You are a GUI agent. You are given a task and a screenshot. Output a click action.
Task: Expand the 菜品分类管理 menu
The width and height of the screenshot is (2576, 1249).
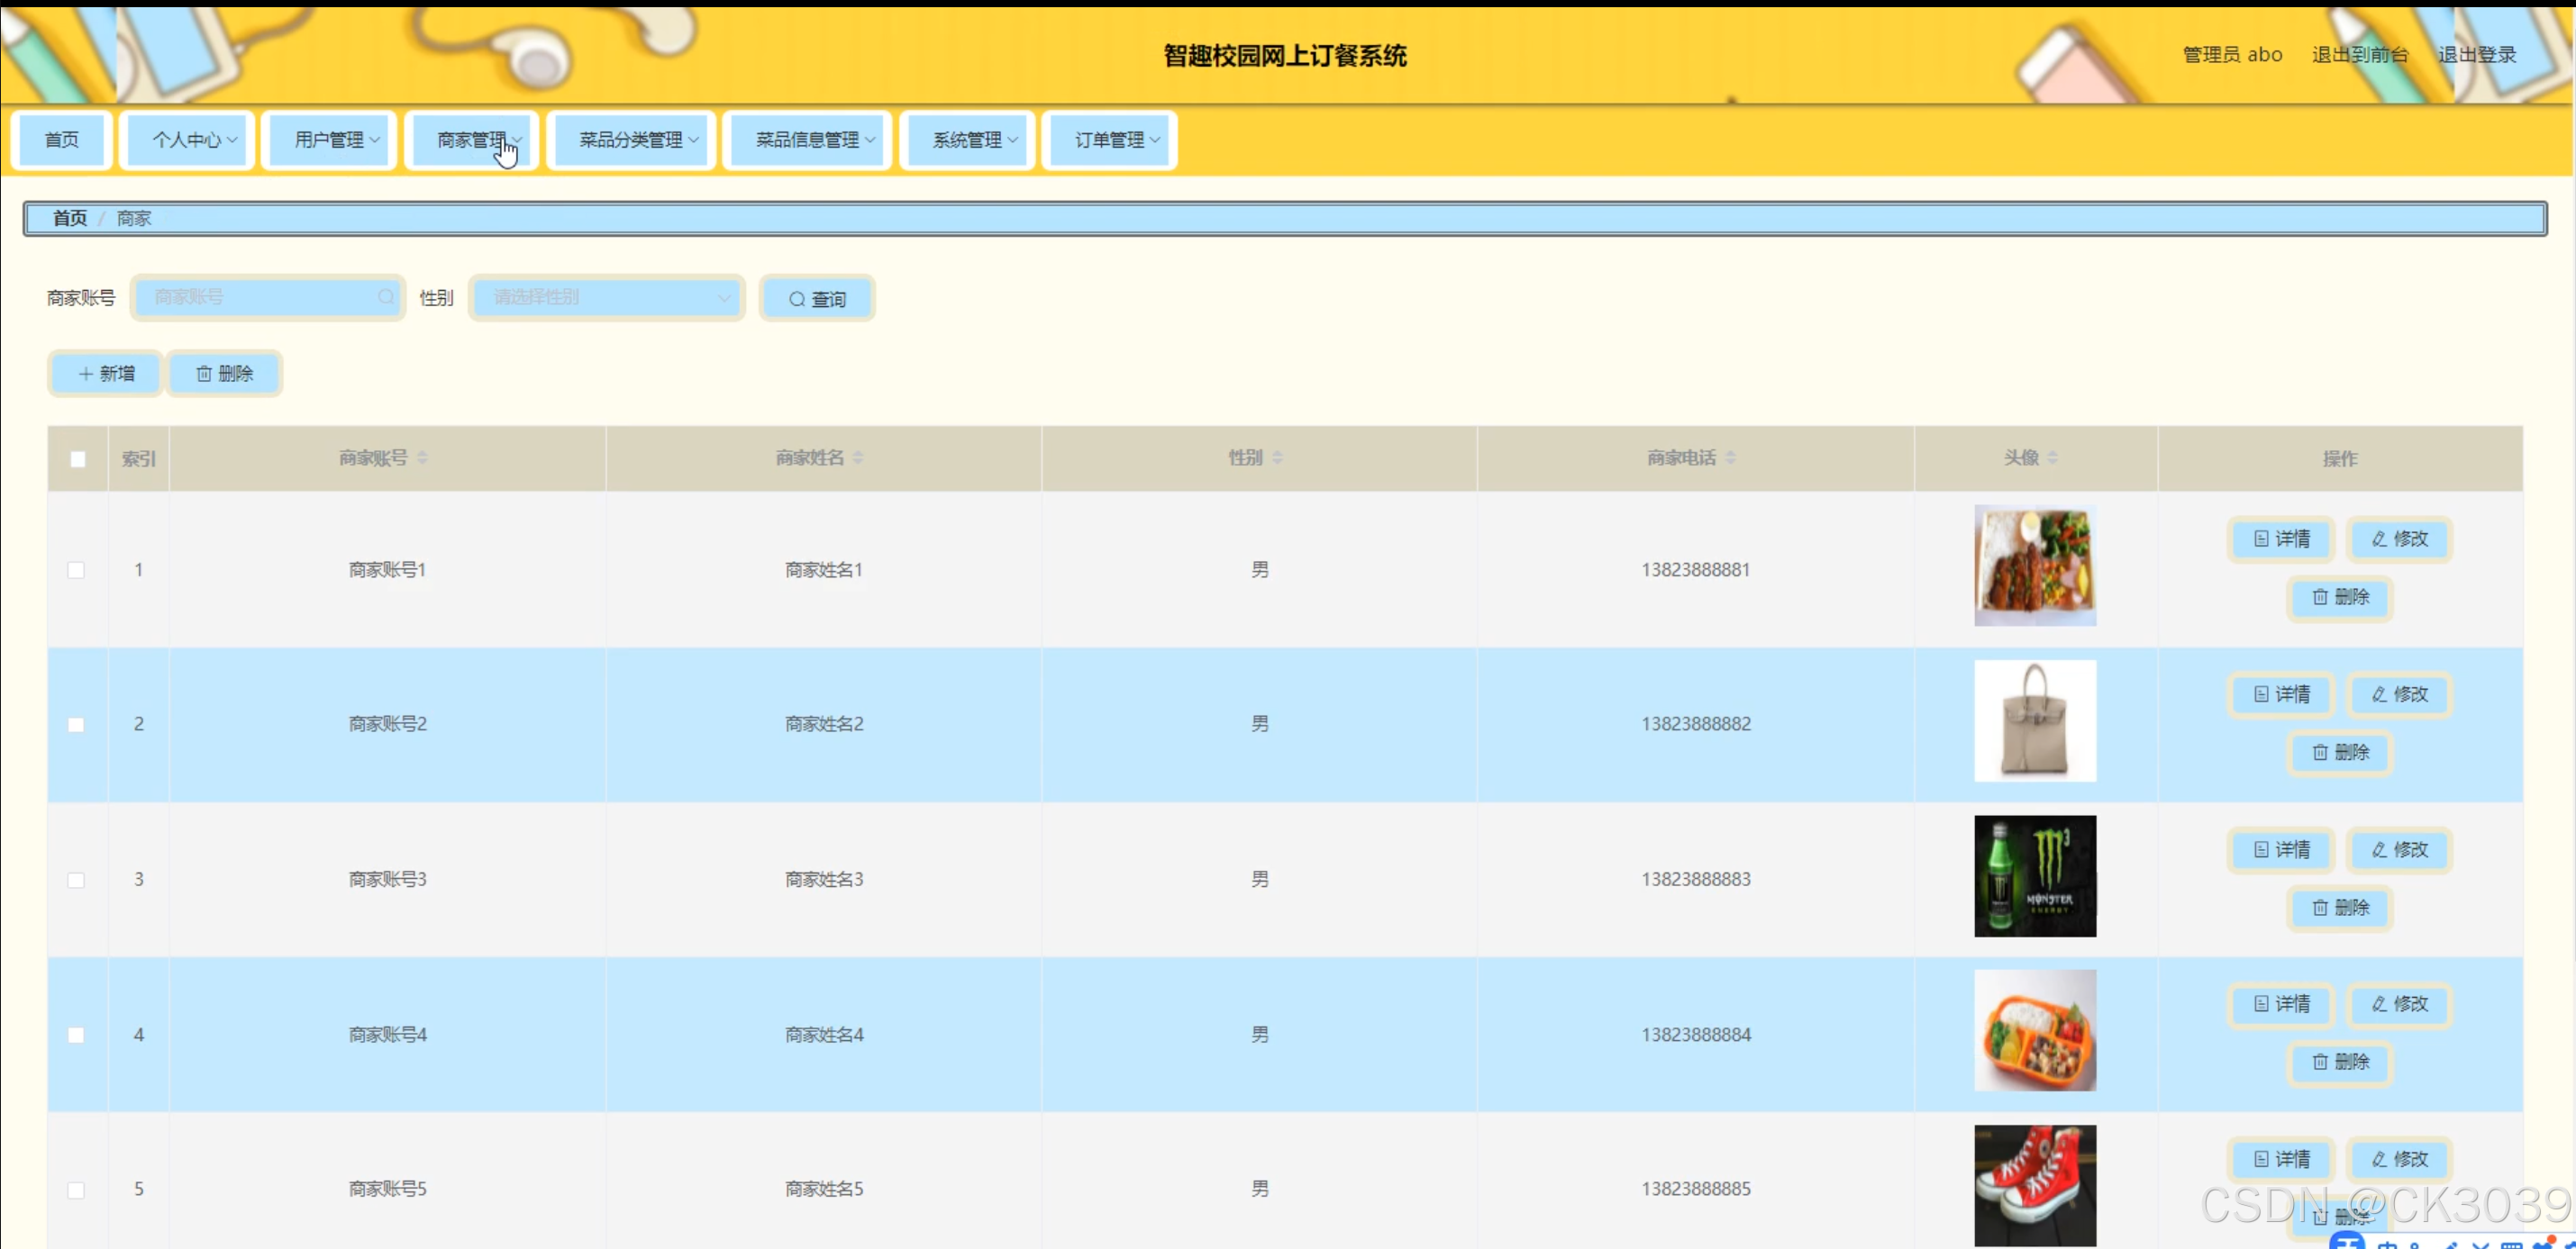[x=632, y=140]
